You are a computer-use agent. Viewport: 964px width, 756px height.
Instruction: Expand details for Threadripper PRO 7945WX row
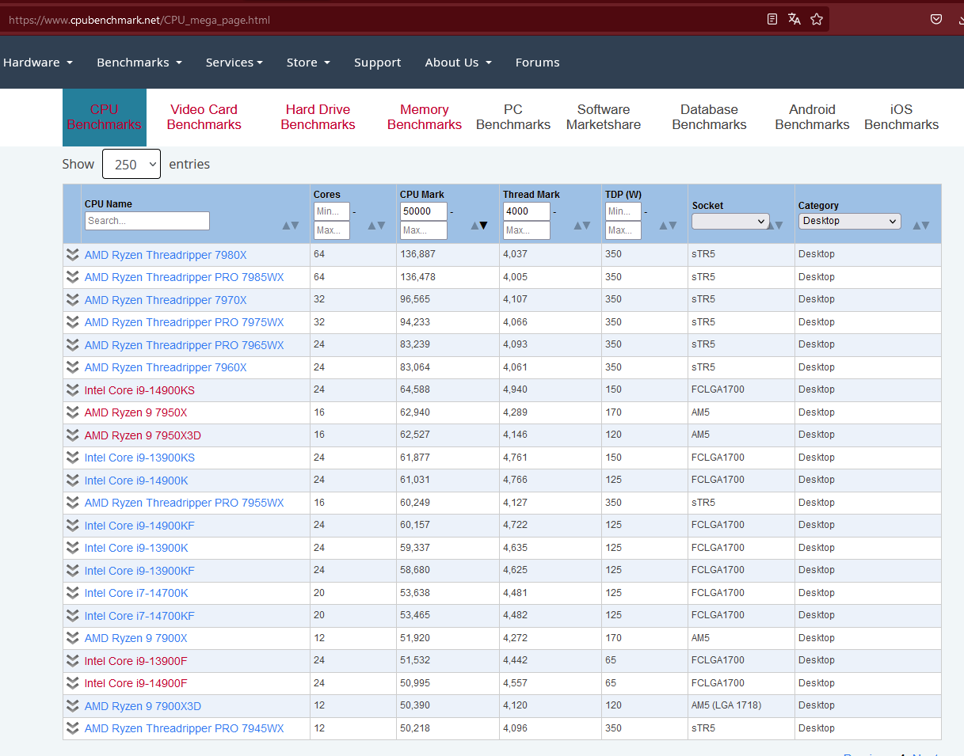coord(73,728)
